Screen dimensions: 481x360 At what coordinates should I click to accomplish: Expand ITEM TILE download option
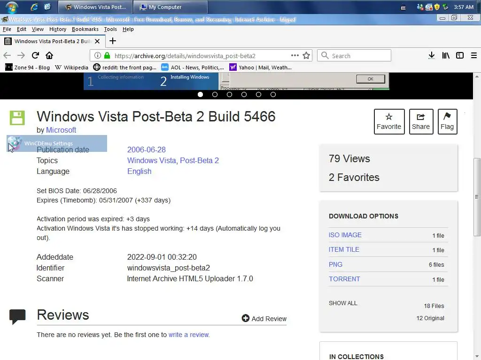(344, 249)
